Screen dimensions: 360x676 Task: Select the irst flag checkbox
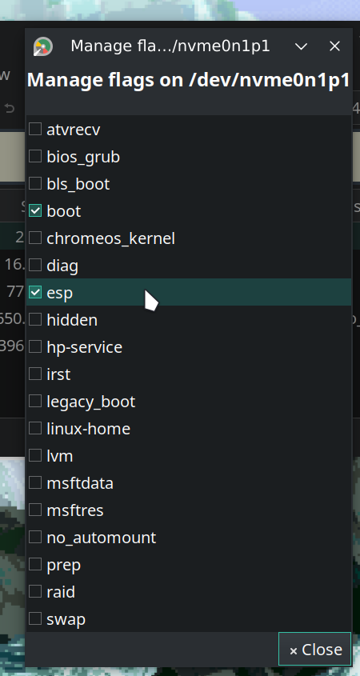coord(35,374)
